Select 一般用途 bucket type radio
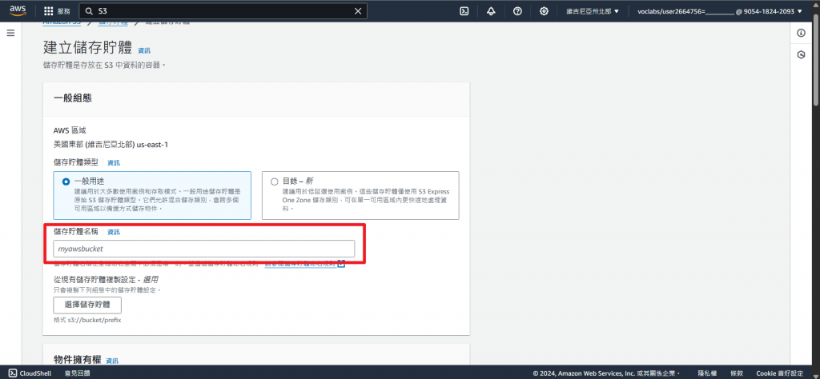 click(66, 182)
